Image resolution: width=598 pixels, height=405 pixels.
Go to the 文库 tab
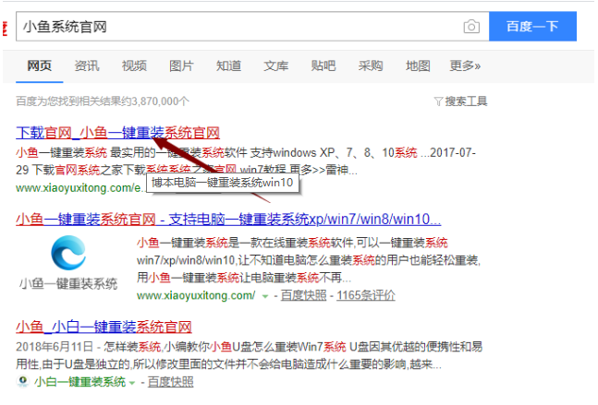[x=275, y=66]
